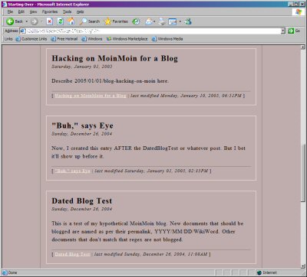The width and height of the screenshot is (307, 277).
Task: Click the History toolbar icon
Action: point(136,21)
